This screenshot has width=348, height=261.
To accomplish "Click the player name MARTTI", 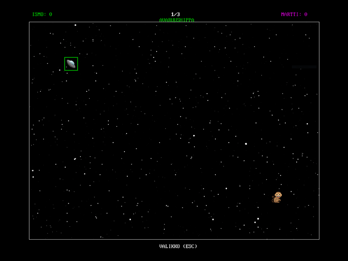I will point(290,14).
